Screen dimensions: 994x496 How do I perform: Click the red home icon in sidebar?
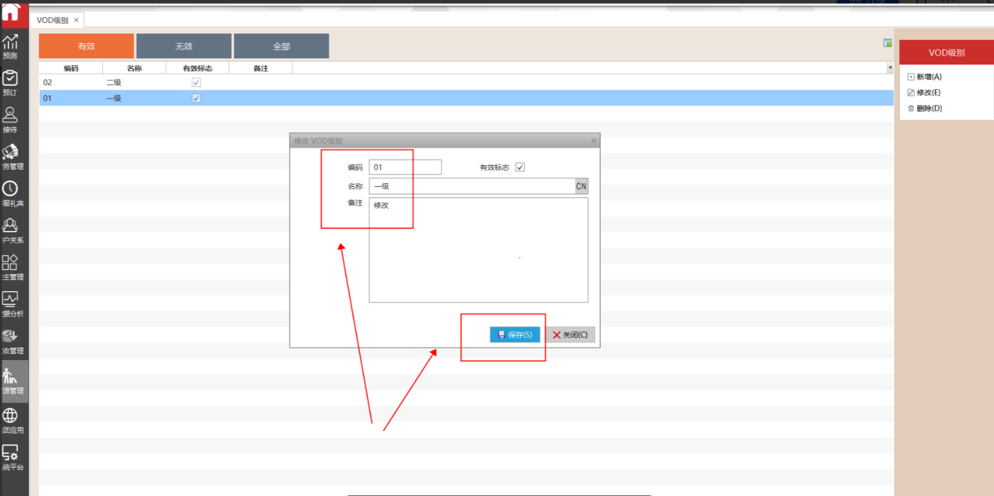tap(11, 12)
